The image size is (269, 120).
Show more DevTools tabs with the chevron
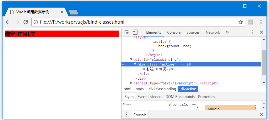tap(227, 32)
